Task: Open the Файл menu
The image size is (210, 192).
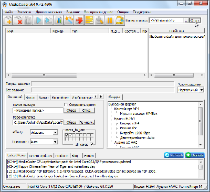Action: 9,12
